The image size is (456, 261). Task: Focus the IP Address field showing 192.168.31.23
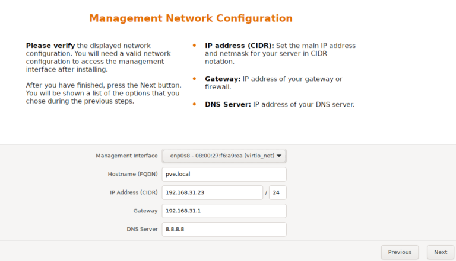[x=212, y=192]
